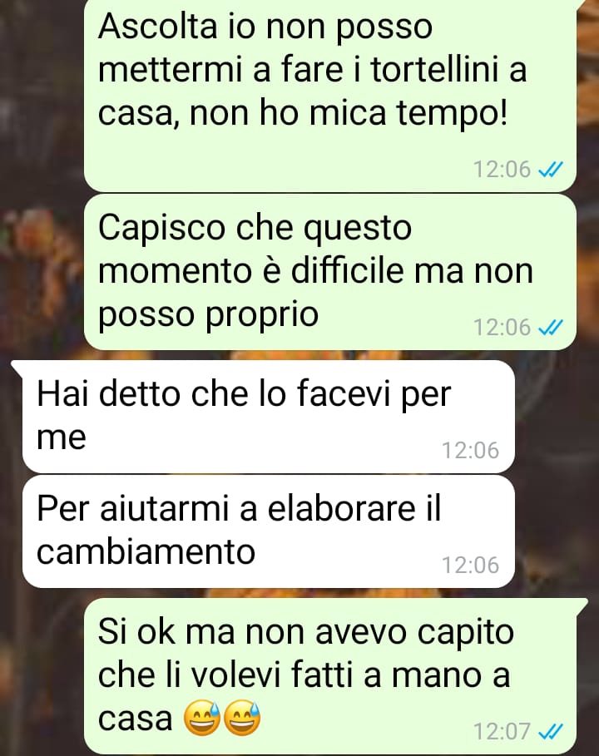Click the read-receipt ticks on tortellini message
The width and height of the screenshot is (599, 756).
tap(550, 169)
